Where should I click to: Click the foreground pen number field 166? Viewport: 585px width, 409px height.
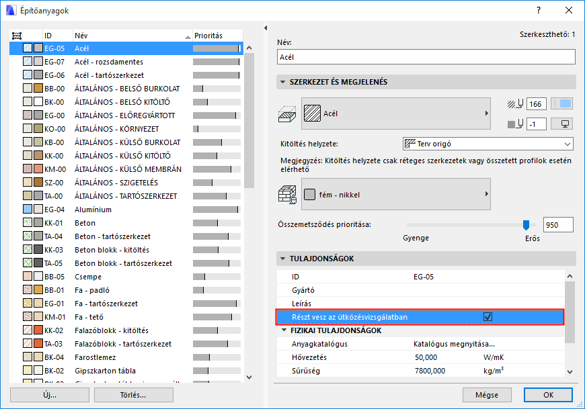[x=537, y=104]
